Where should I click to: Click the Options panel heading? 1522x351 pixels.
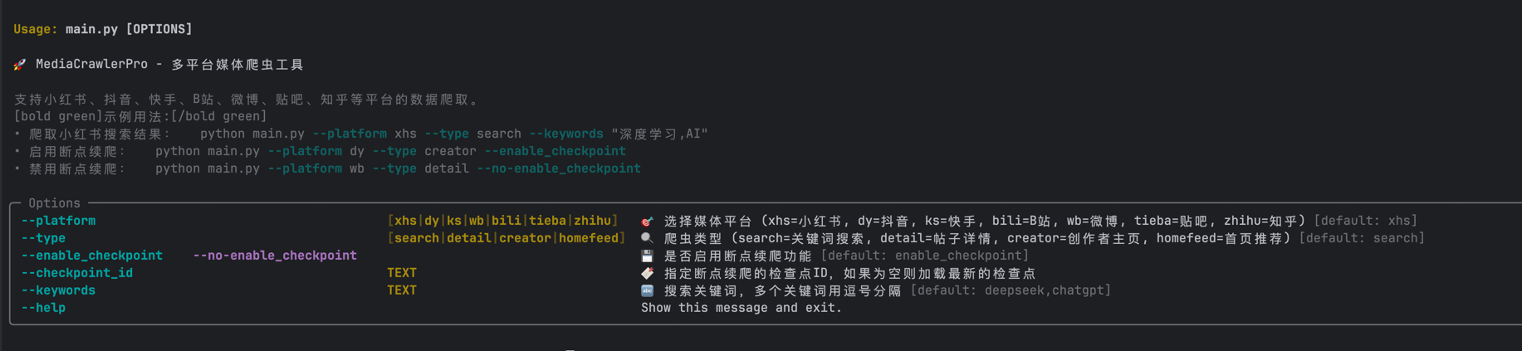pos(54,203)
